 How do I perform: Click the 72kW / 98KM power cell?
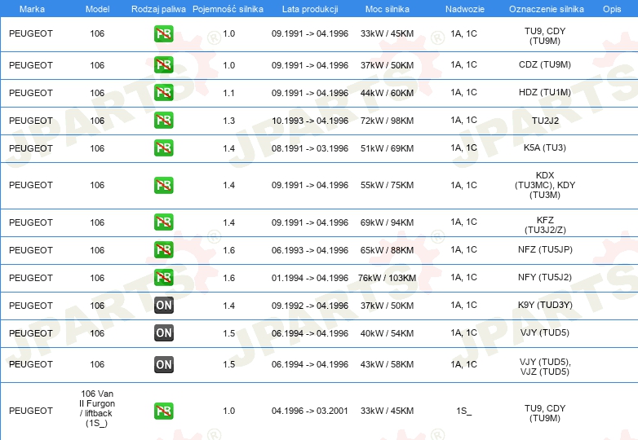click(387, 121)
